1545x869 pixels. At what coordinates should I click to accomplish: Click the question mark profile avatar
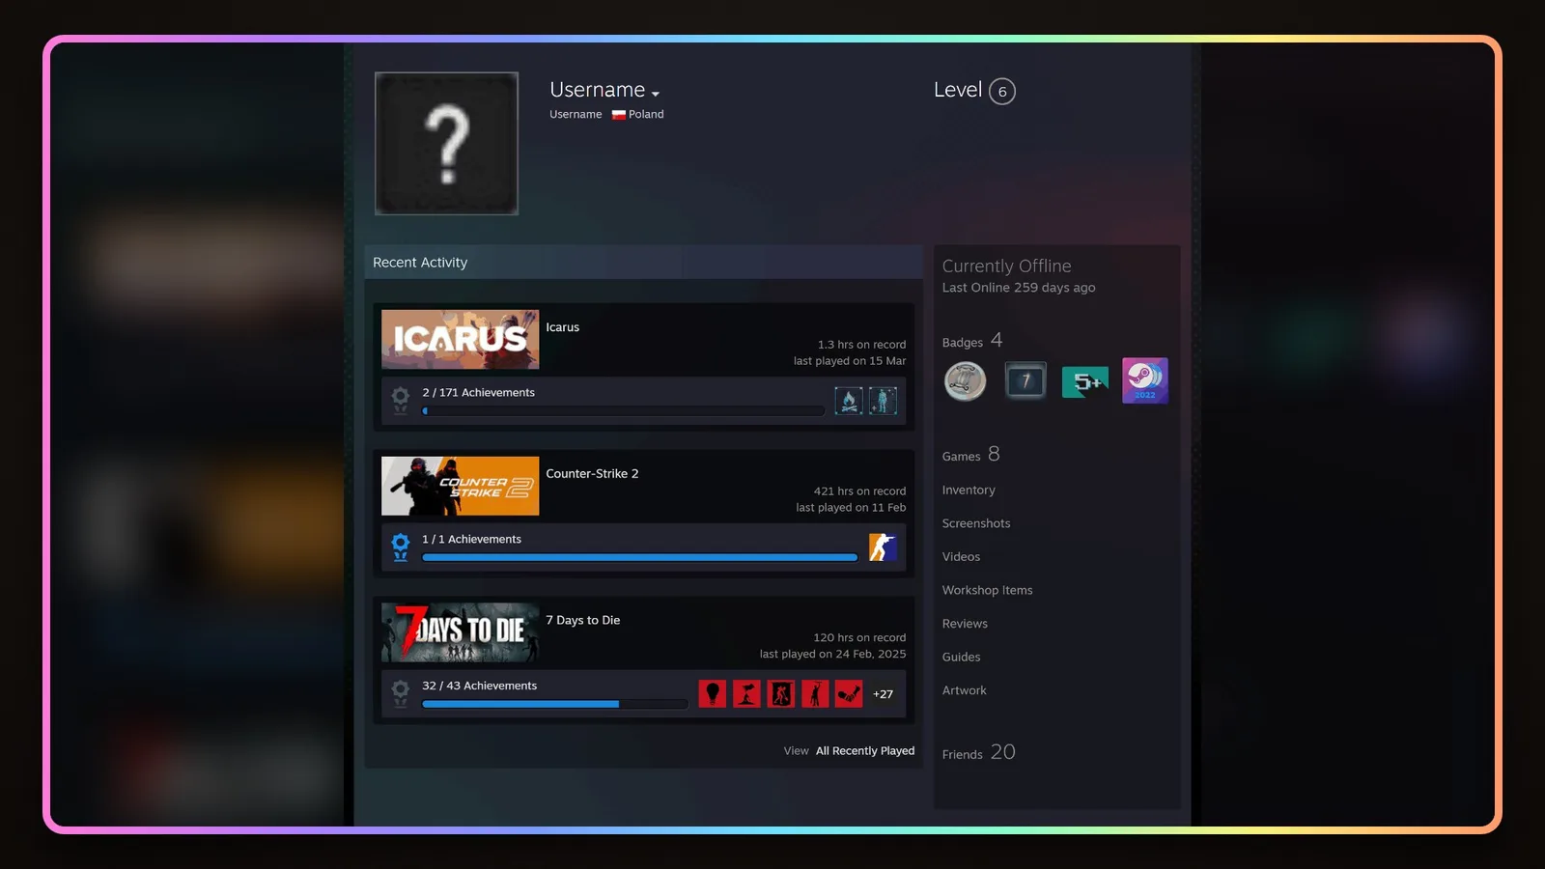coord(446,143)
